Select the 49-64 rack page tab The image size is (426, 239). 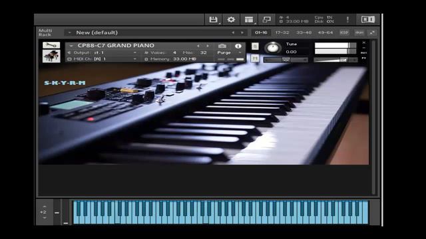(325, 33)
